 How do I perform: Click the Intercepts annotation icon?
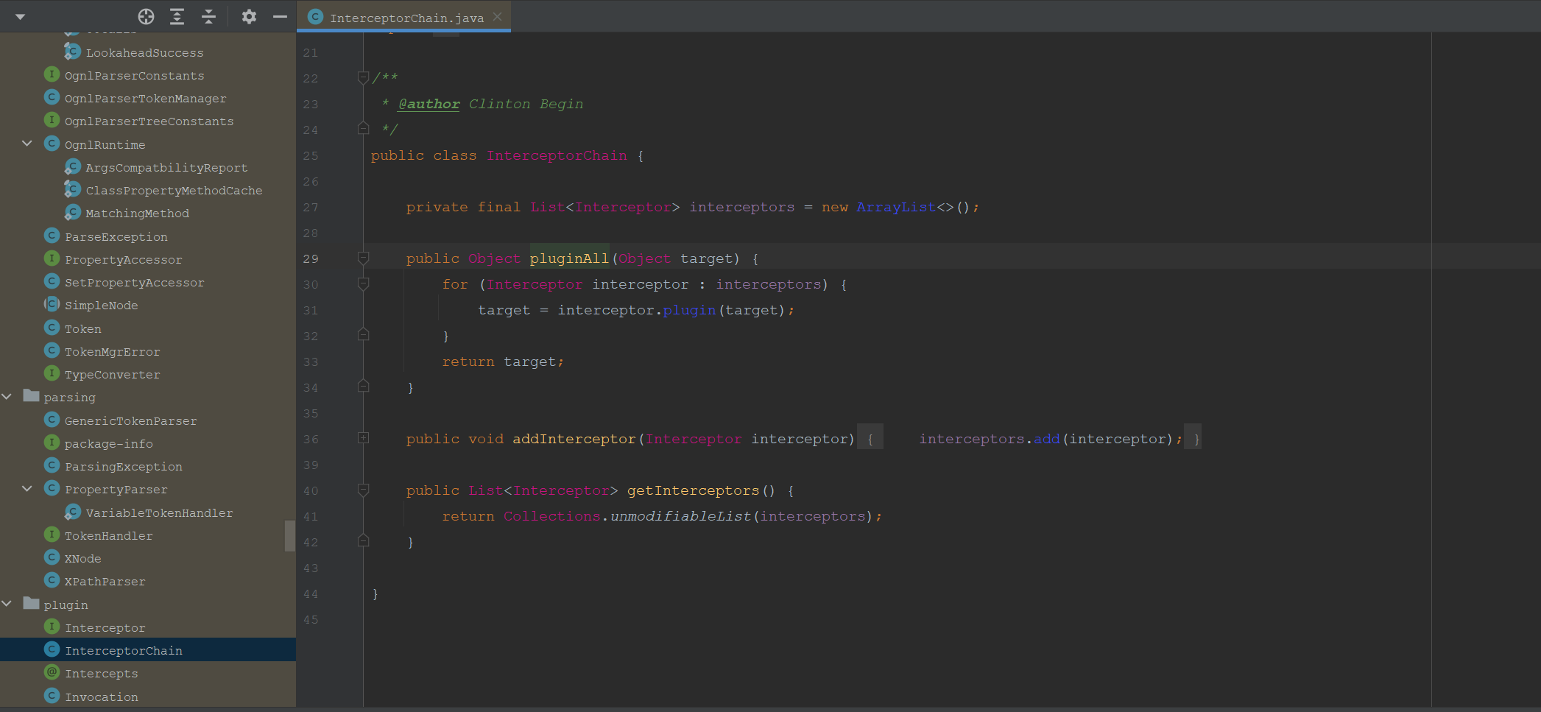[x=52, y=672]
